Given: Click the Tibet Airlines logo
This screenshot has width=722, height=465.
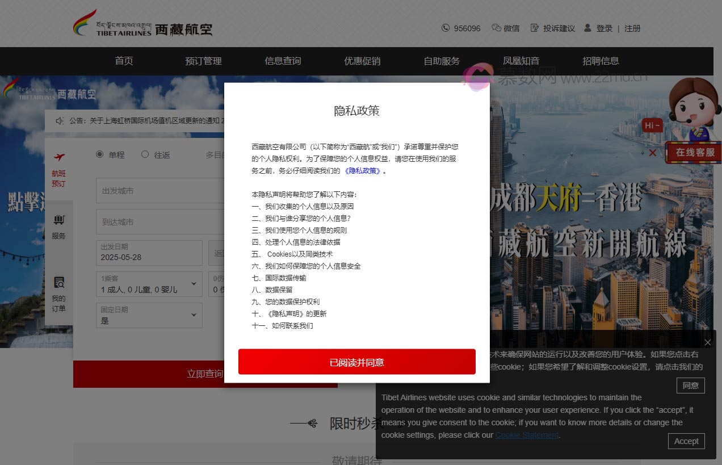Looking at the screenshot, I should point(142,24).
